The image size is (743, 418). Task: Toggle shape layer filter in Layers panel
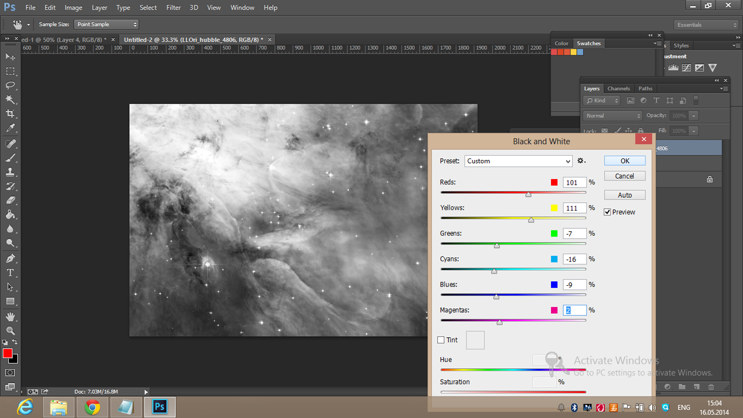670,101
